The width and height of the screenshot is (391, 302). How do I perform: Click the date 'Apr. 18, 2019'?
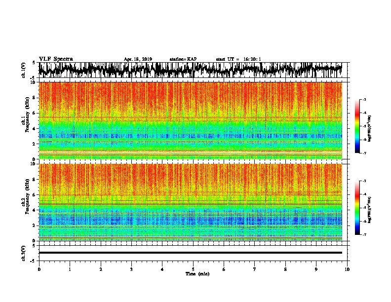[x=138, y=59]
